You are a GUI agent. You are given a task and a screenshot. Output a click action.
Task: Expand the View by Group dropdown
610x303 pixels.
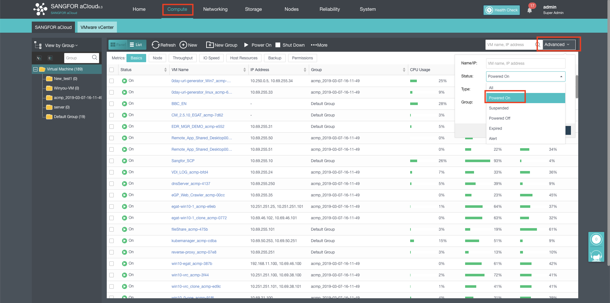click(61, 45)
